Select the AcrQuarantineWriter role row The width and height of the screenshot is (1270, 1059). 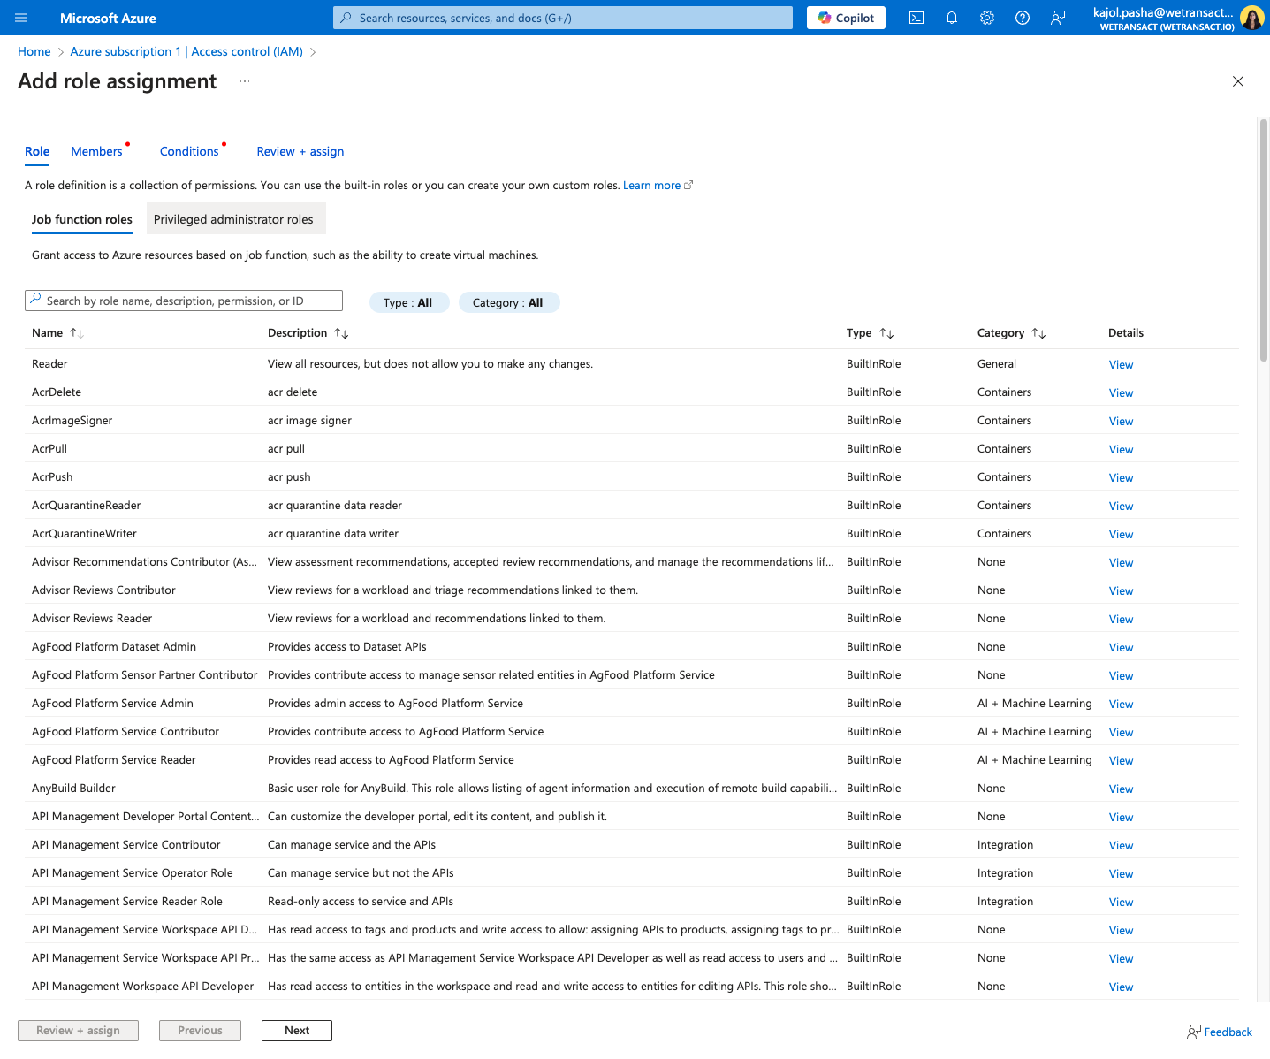click(632, 533)
